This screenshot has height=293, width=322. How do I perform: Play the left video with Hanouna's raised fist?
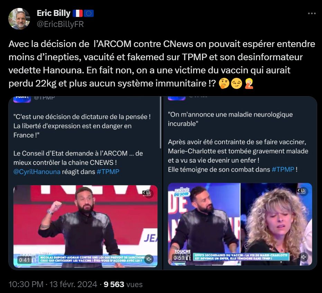(x=85, y=226)
